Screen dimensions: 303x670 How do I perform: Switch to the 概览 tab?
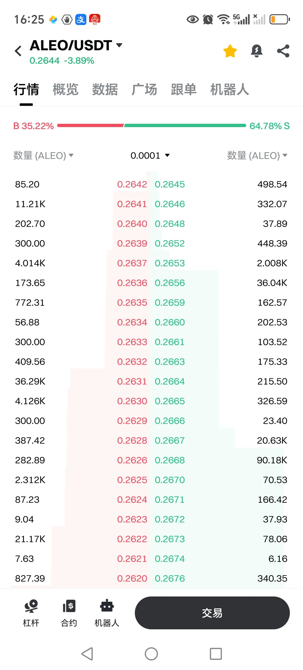(x=65, y=89)
